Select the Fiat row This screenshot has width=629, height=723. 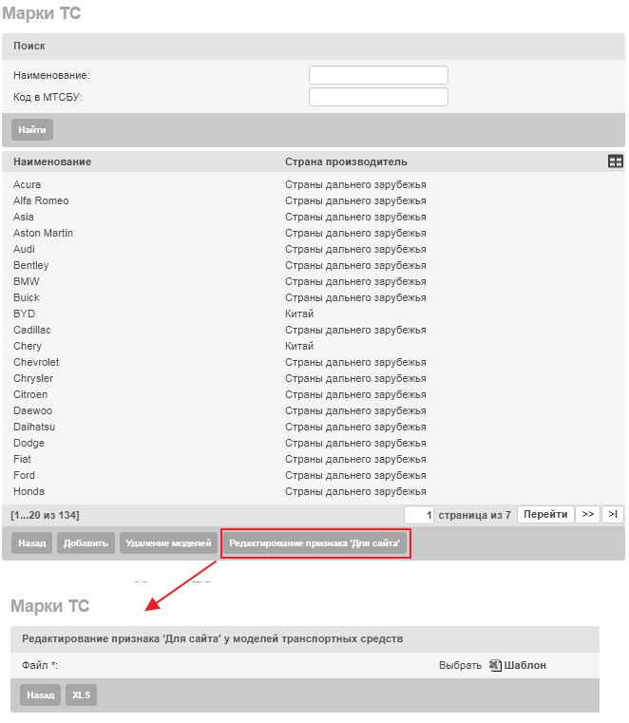(314, 459)
